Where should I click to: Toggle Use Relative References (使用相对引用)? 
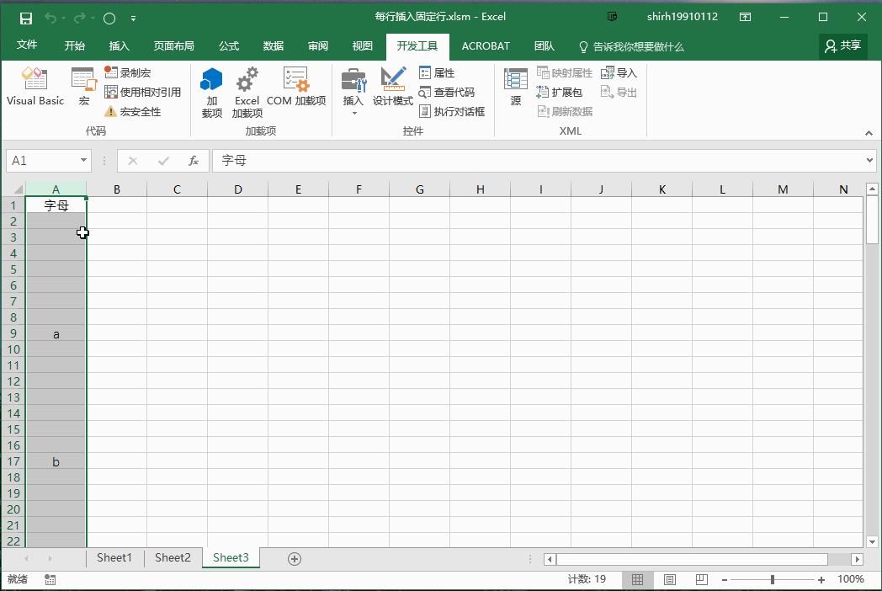click(143, 92)
